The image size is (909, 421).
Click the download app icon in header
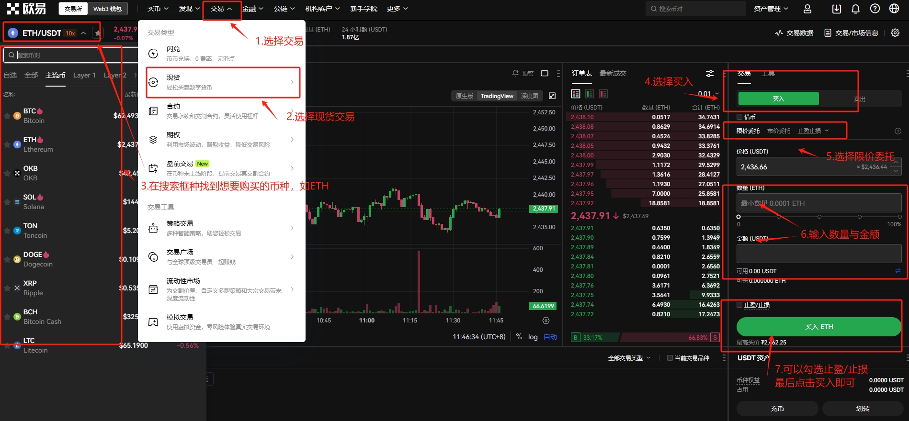tap(836, 9)
